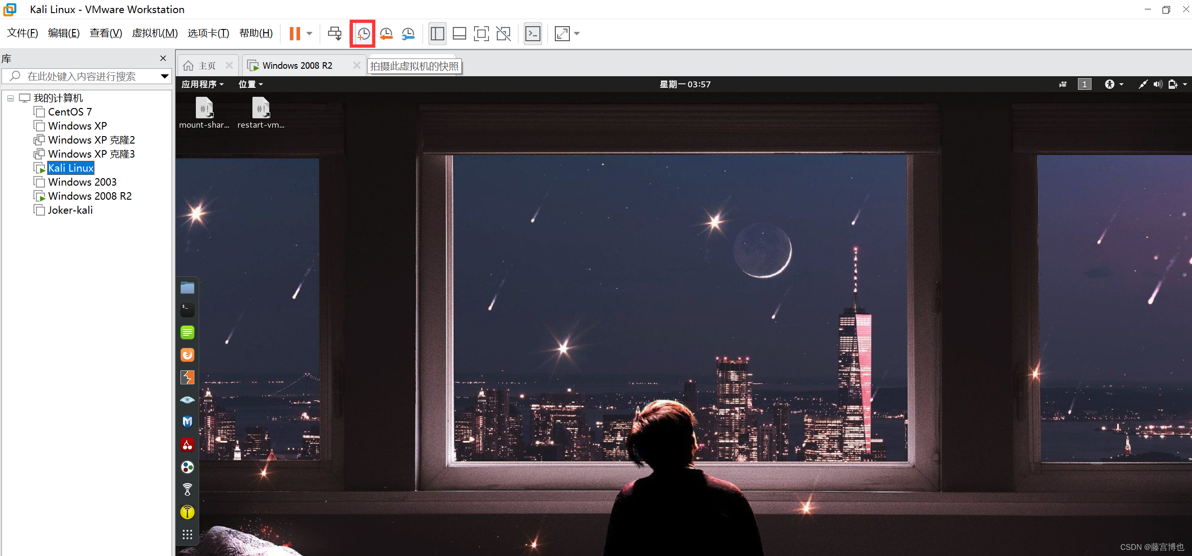Close the Windows 2008 R2 tab

click(x=357, y=65)
